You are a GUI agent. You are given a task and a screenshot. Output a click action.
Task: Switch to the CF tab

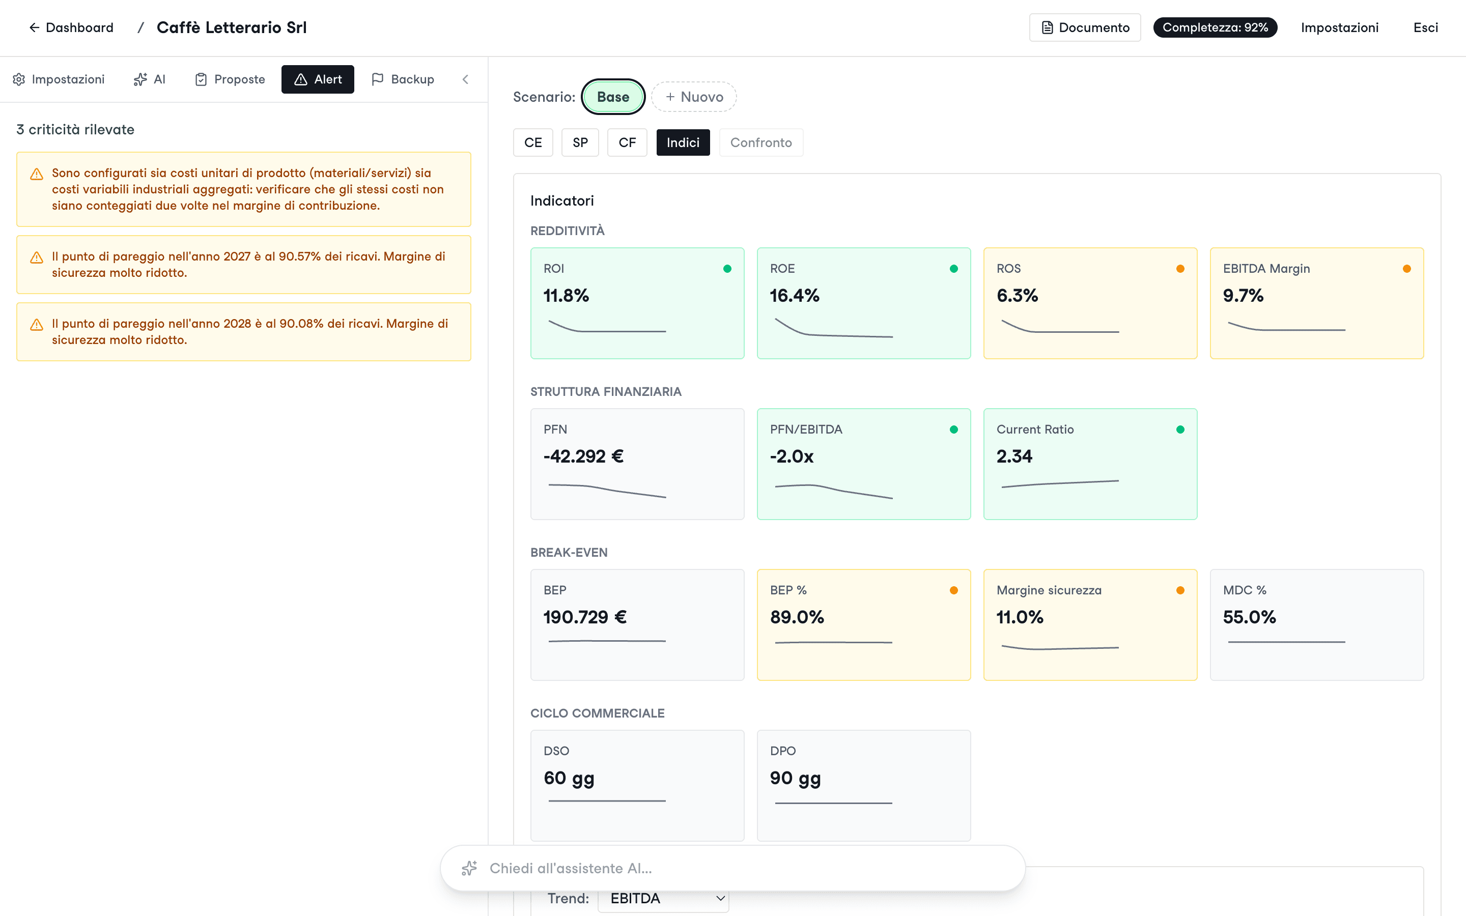point(627,142)
